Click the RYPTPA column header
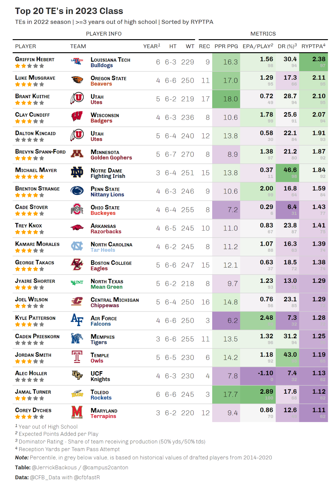The height and width of the screenshot is (486, 333). (x=313, y=46)
